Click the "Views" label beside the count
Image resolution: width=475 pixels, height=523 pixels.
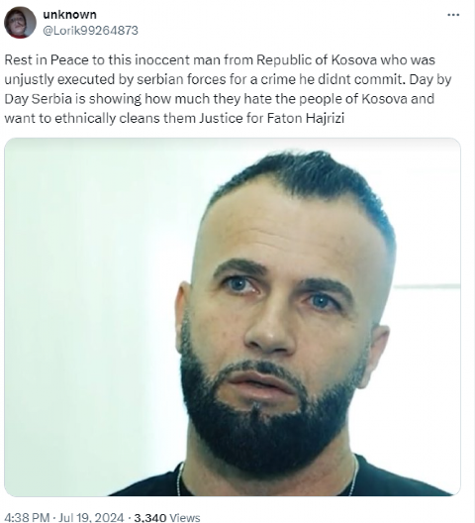pos(185,518)
